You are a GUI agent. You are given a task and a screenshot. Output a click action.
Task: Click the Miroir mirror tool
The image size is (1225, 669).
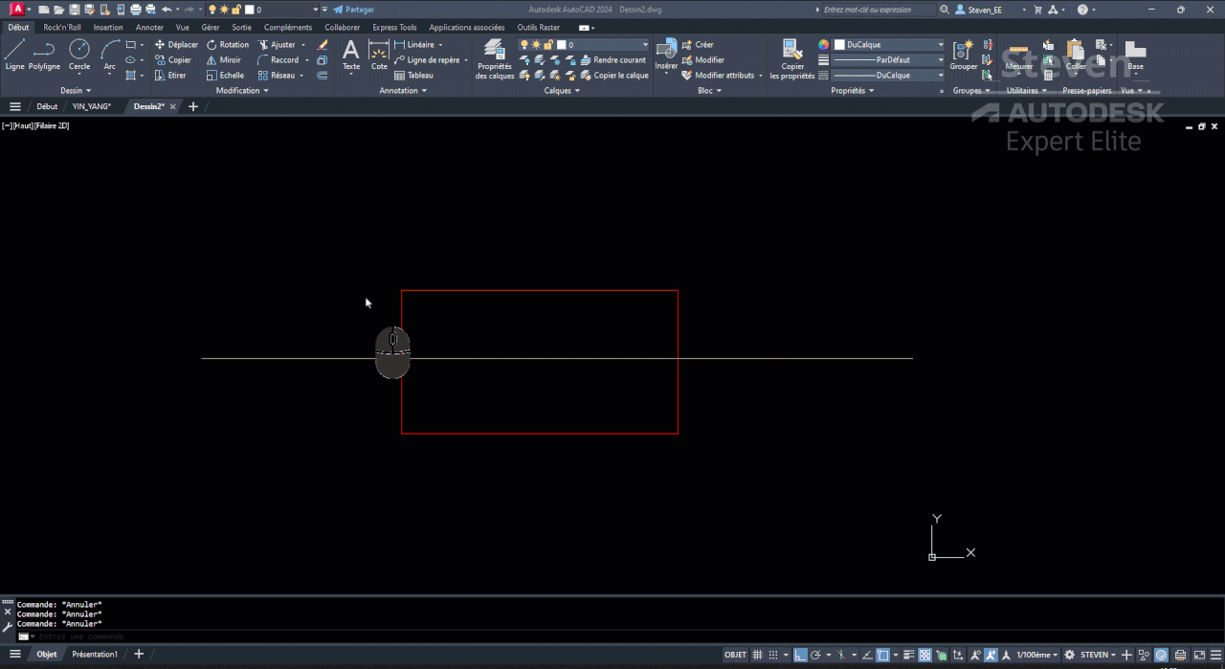[x=224, y=60]
